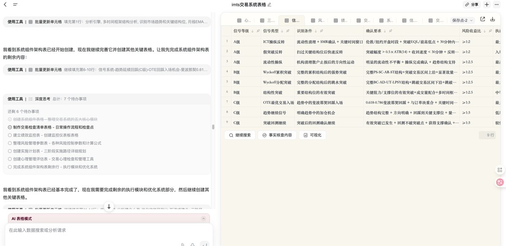Expand the 深度思考 tool-use header
Viewport: 506px width, 246px height.
tap(106, 99)
